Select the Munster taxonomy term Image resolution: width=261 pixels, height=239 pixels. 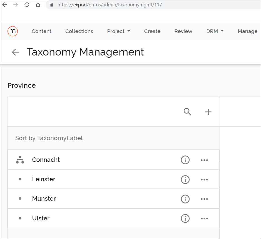pos(44,199)
